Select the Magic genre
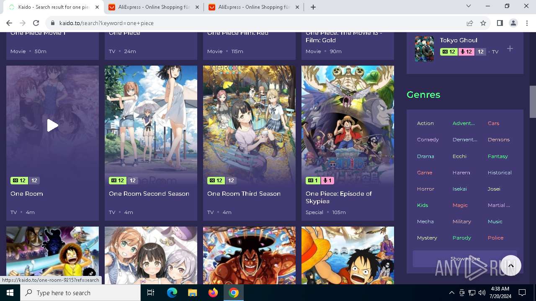The width and height of the screenshot is (536, 301). click(460, 205)
